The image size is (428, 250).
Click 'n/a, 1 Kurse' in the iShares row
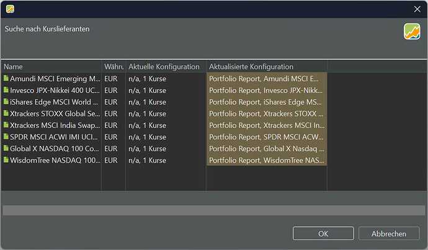point(147,102)
